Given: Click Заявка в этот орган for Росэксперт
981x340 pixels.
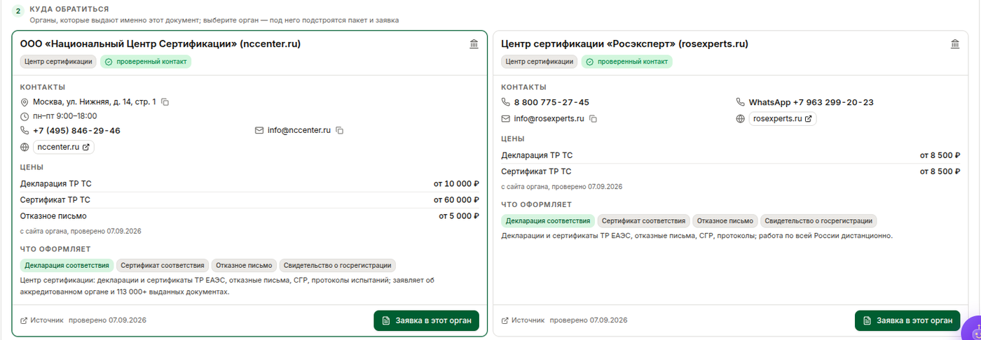Looking at the screenshot, I should [x=907, y=320].
